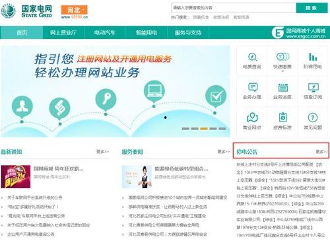330x241 pixels.
Task: Click the 资费标准 clipboard icon in the service grid
Action: pyautogui.click(x=282, y=118)
